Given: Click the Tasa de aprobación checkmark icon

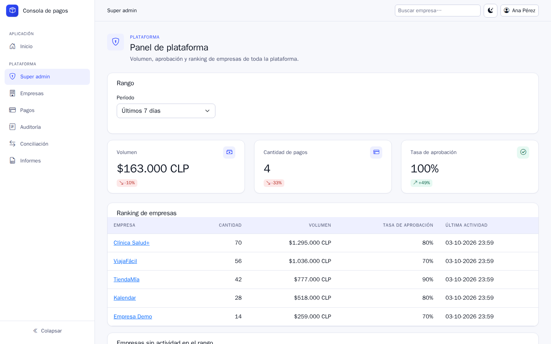Looking at the screenshot, I should coord(523,152).
